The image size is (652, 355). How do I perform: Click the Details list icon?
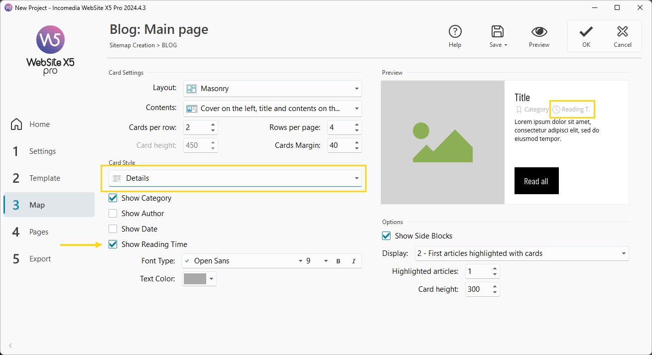tap(117, 178)
